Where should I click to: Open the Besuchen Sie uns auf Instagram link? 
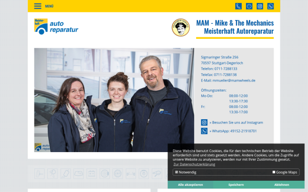236,123
